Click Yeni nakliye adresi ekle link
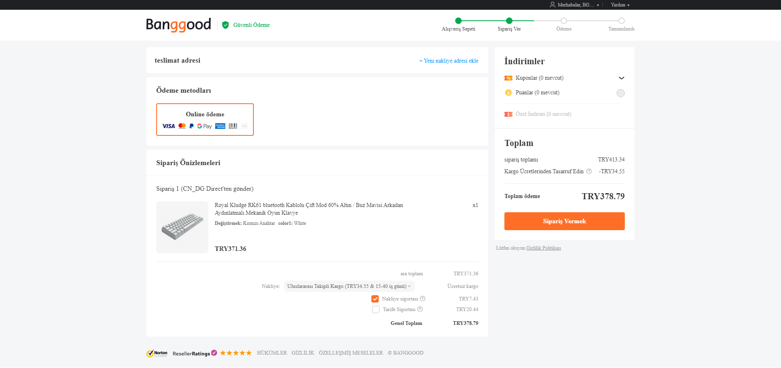The height and width of the screenshot is (368, 781). pos(449,61)
